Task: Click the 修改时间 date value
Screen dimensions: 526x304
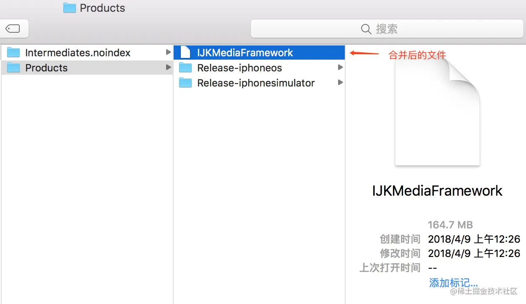Action: coord(474,254)
